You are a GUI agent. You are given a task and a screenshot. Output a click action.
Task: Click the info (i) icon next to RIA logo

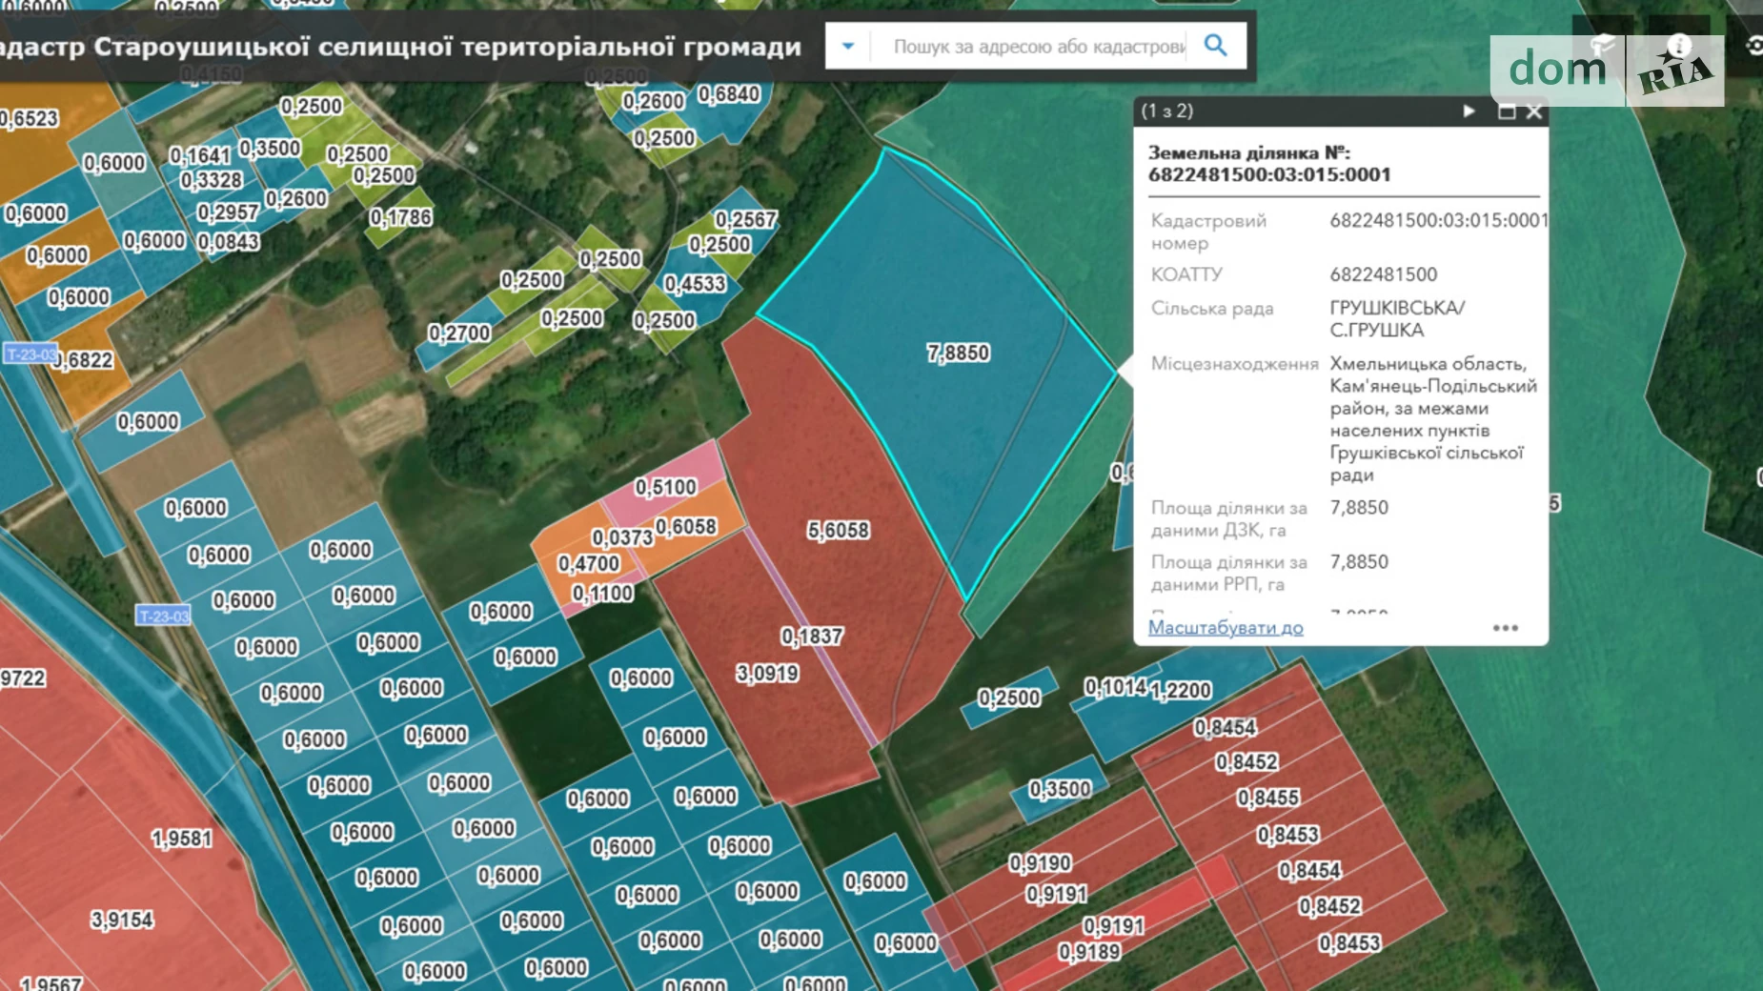(1677, 45)
